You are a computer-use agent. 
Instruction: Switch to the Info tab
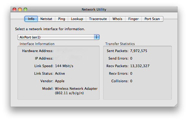(31, 19)
